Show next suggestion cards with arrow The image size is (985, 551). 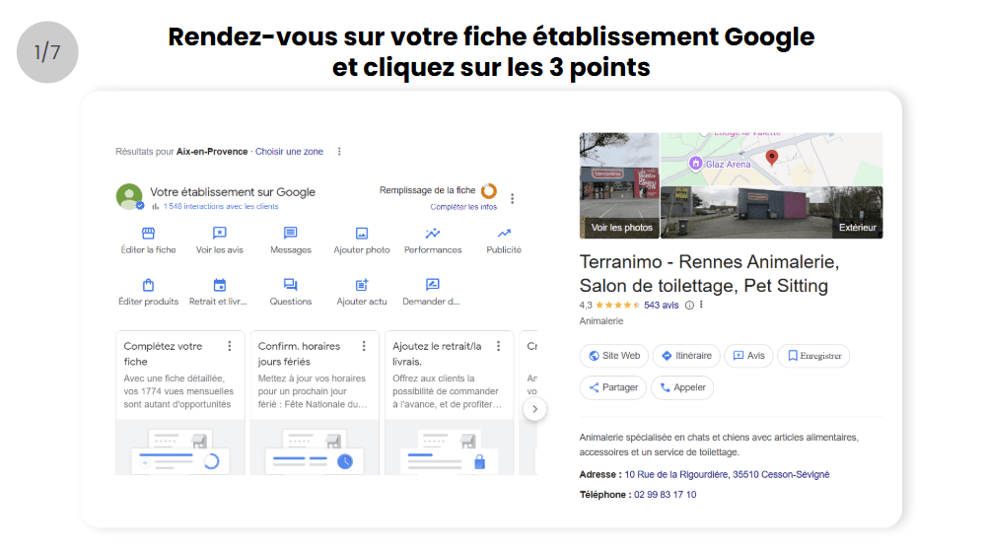pos(534,409)
